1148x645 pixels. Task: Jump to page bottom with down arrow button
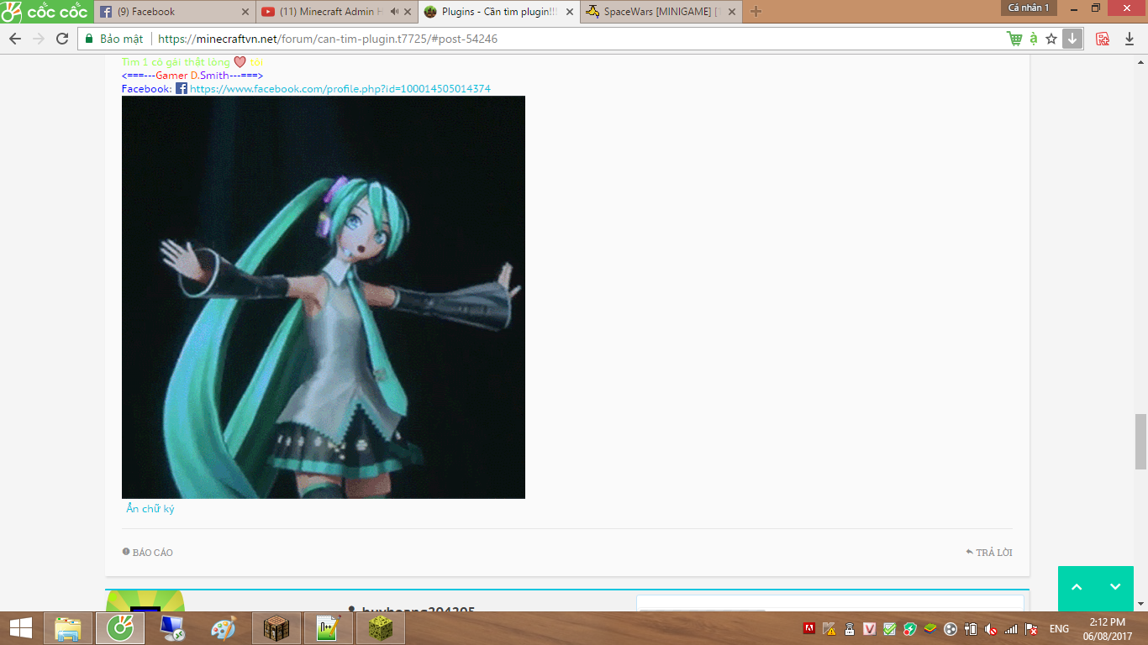(1115, 588)
